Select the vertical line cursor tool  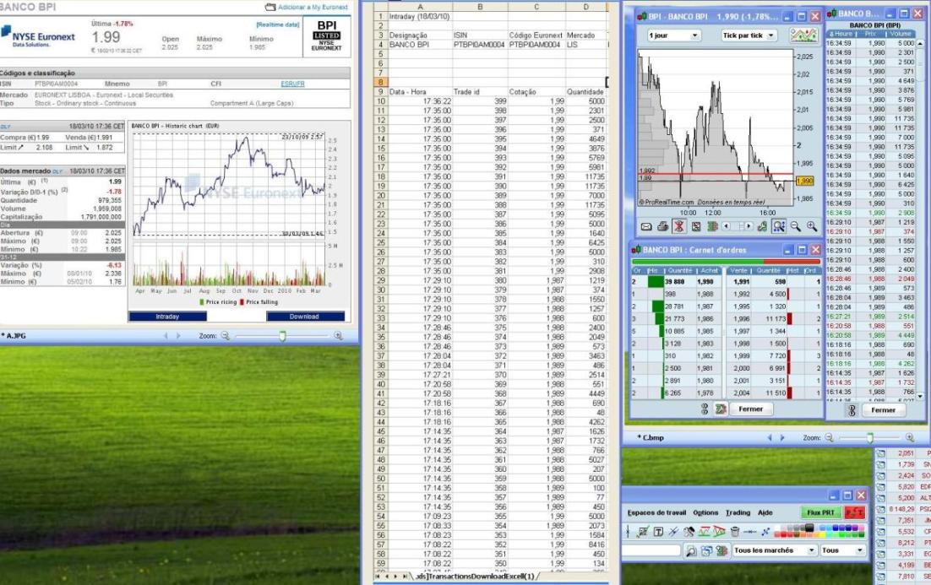(628, 532)
